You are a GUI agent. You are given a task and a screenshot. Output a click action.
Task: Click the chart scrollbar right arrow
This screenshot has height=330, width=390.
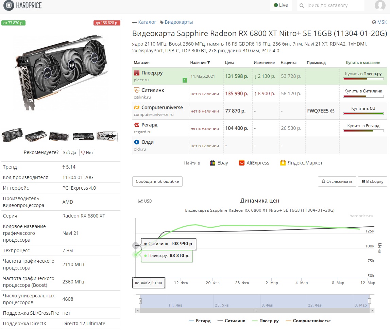pyautogui.click(x=372, y=310)
